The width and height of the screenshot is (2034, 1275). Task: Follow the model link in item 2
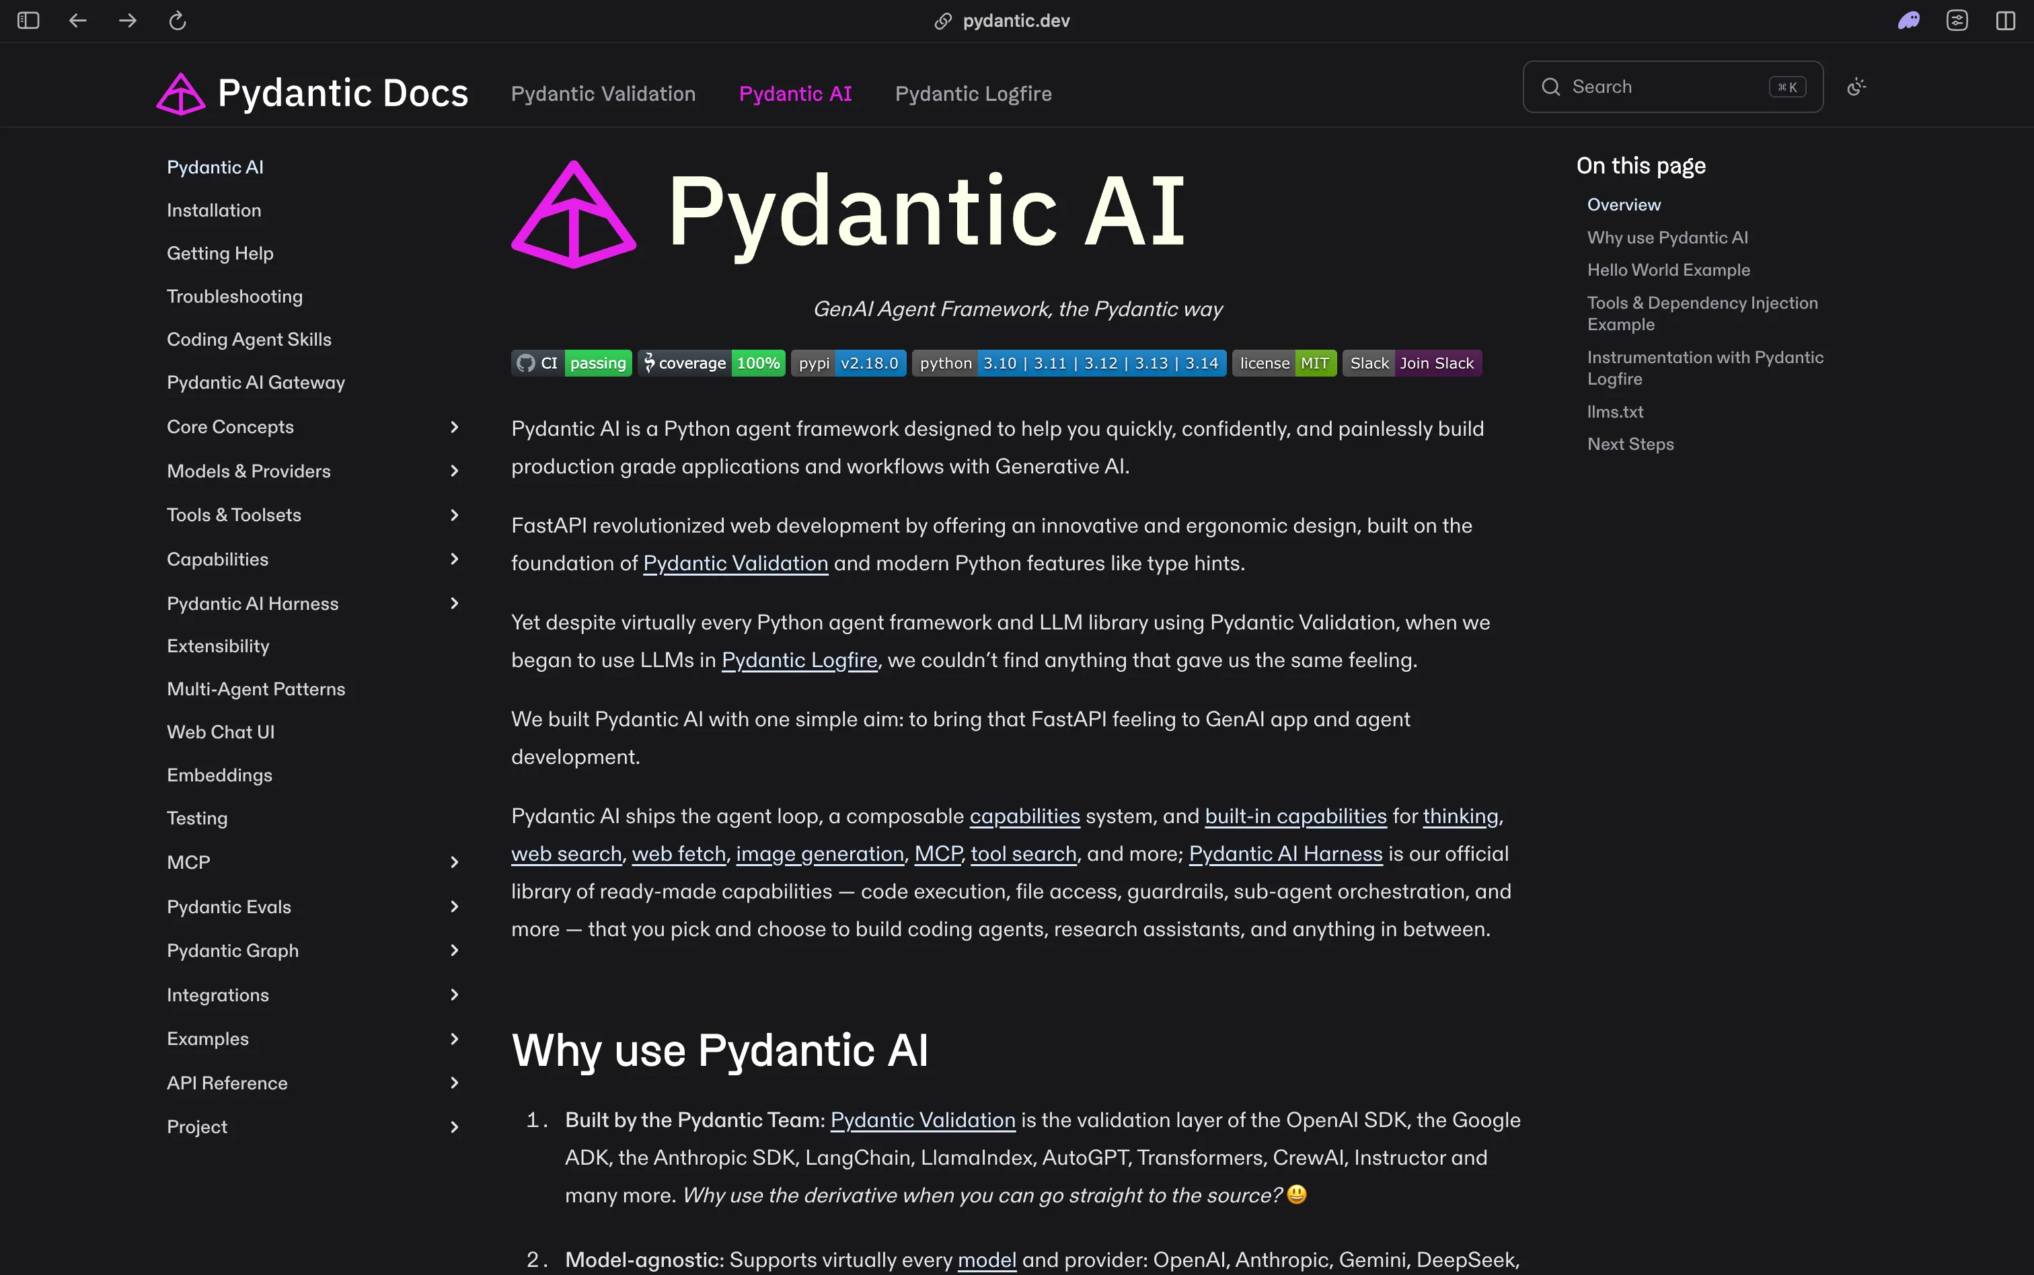[987, 1260]
